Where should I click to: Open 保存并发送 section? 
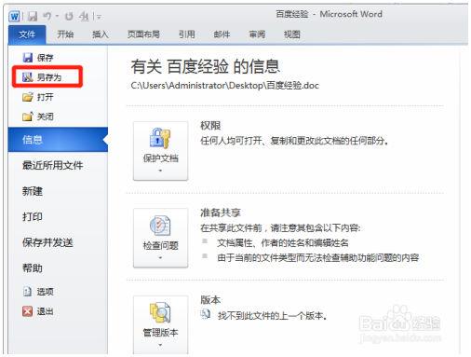pos(47,242)
